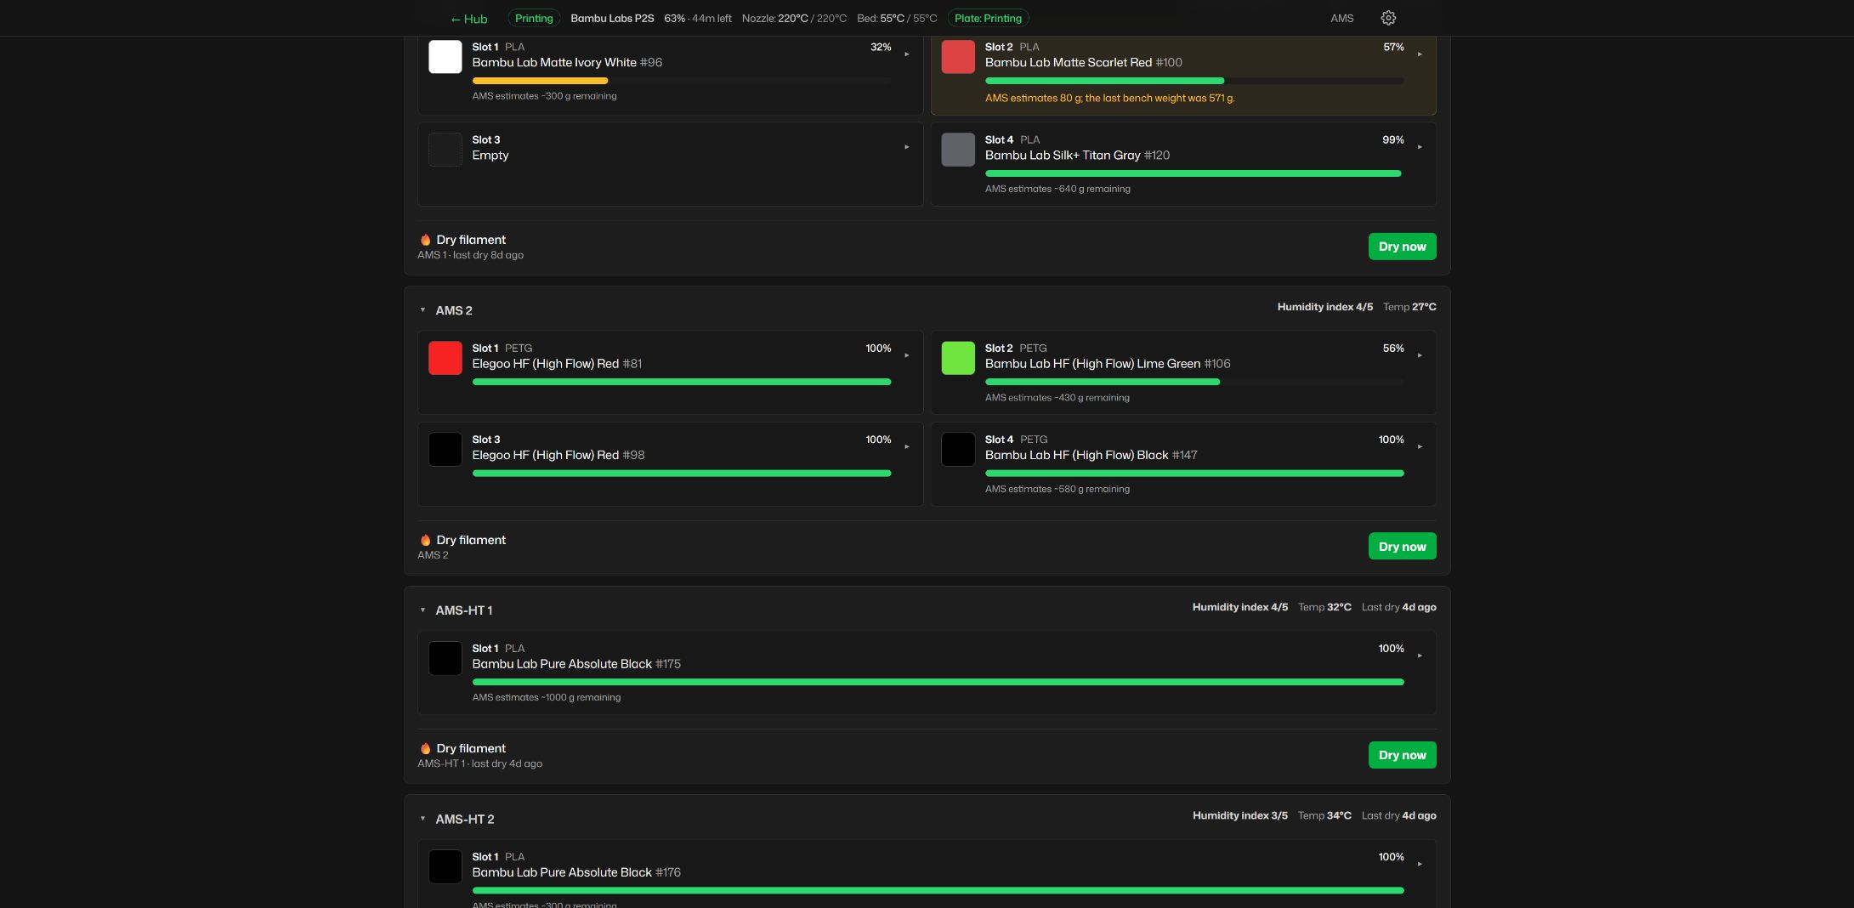Expand Elegoo HF Red #98 slot arrow
Image resolution: width=1854 pixels, height=908 pixels.
coord(907,447)
